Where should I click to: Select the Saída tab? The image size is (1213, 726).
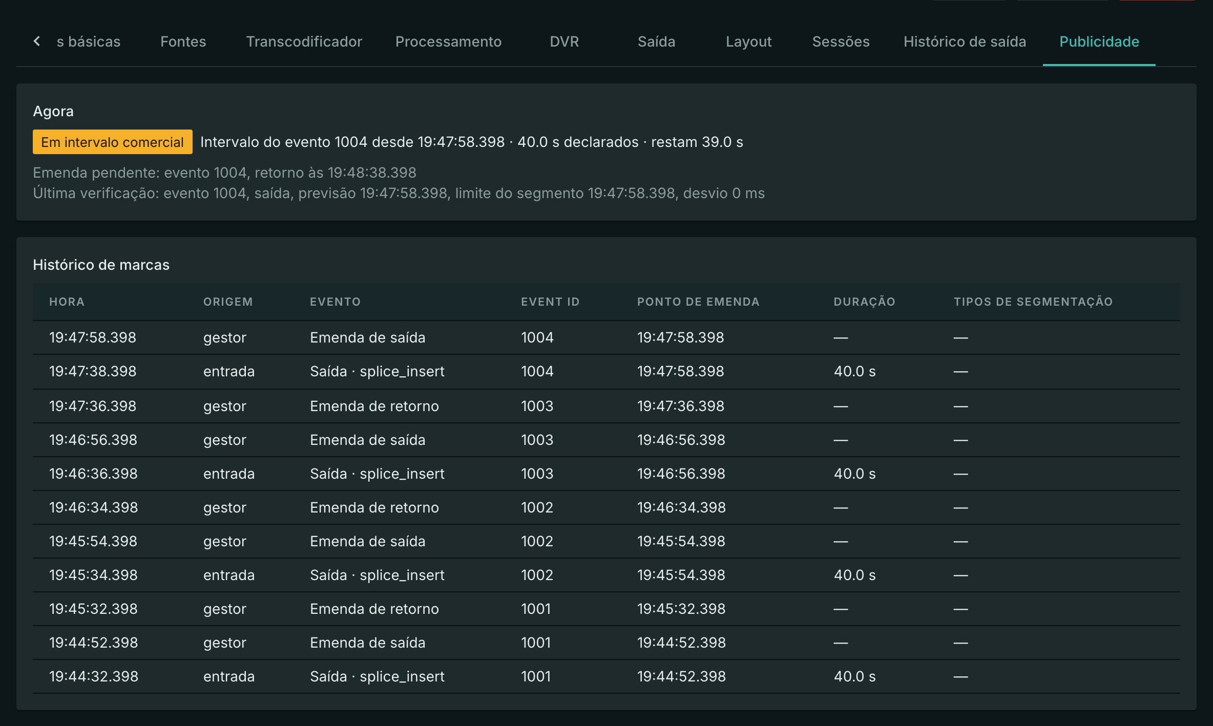coord(656,41)
